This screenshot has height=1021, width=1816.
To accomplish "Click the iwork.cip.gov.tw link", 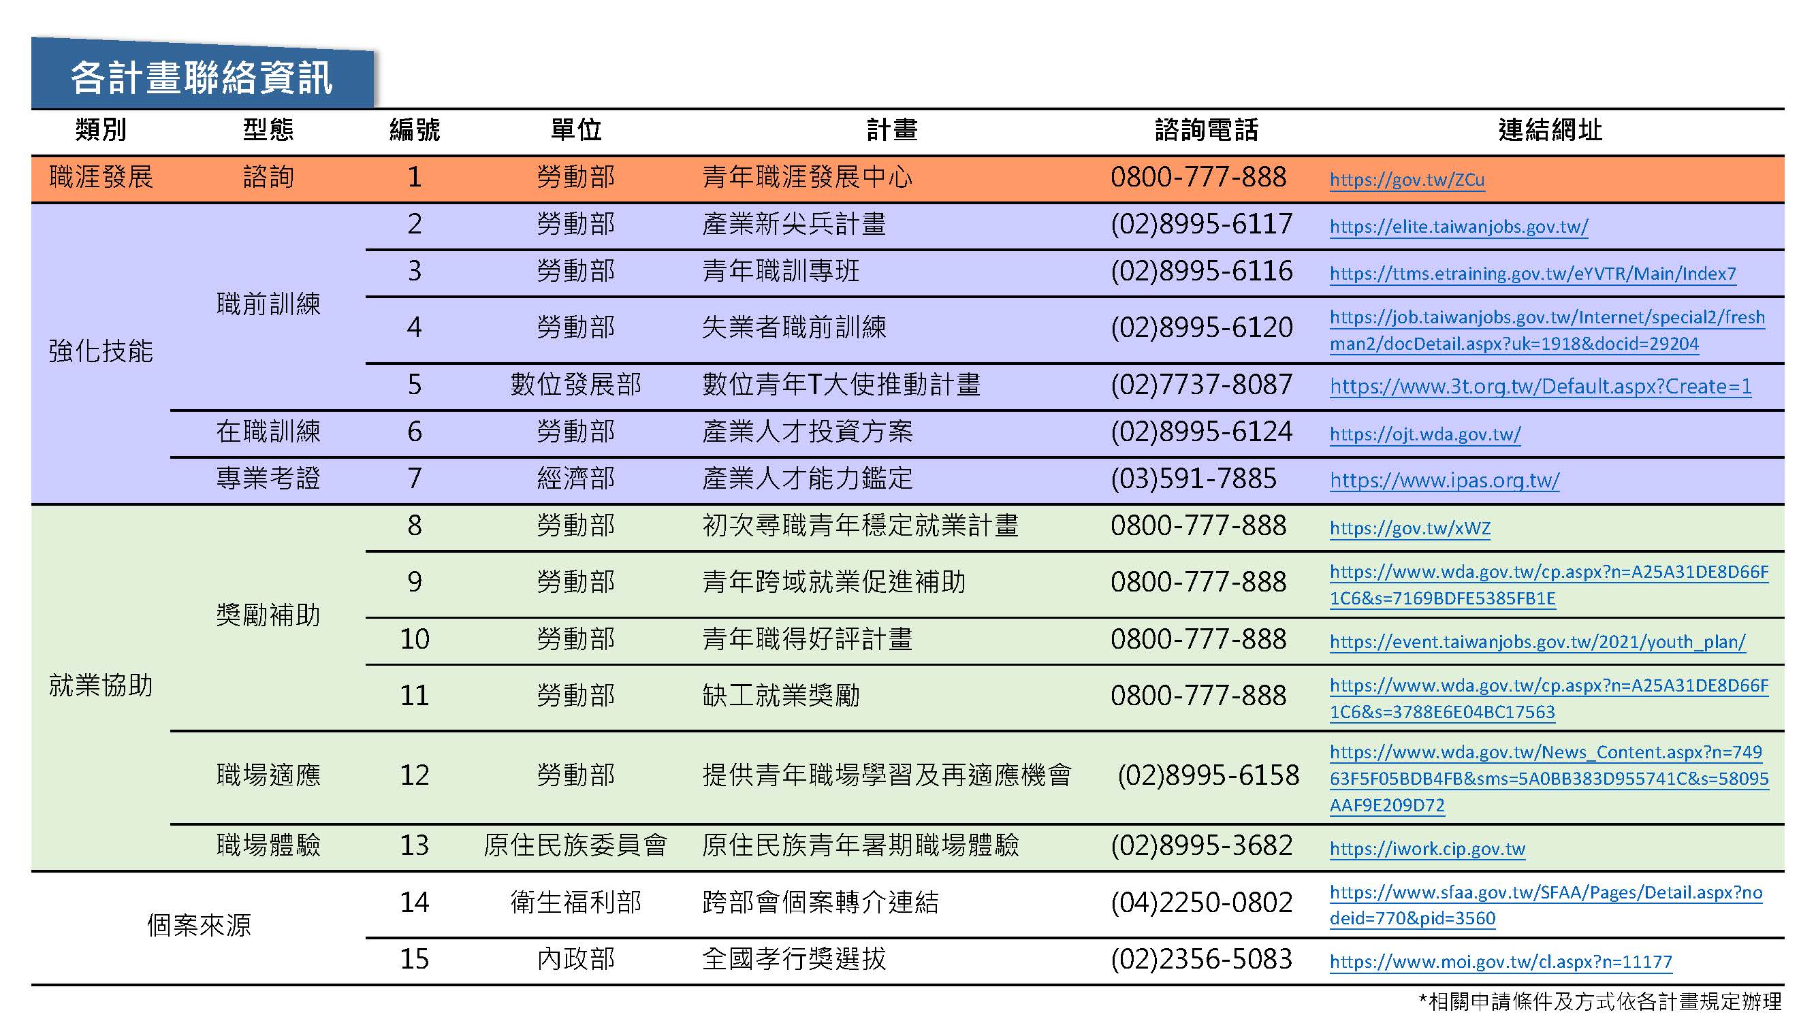I will click(1427, 849).
